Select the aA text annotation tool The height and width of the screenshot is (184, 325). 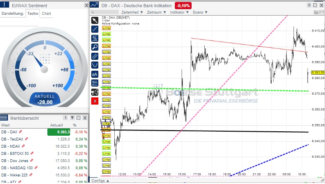(x=95, y=74)
